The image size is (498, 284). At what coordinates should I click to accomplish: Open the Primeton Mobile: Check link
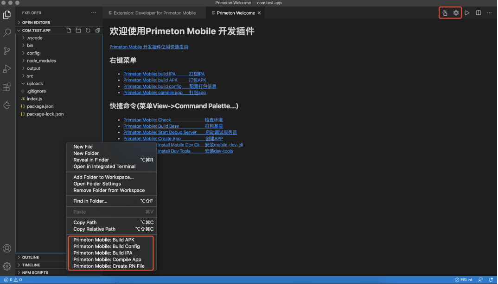tap(147, 120)
